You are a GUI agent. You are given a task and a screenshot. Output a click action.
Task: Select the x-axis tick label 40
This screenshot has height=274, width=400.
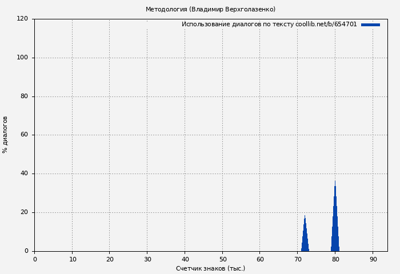click(x=185, y=259)
